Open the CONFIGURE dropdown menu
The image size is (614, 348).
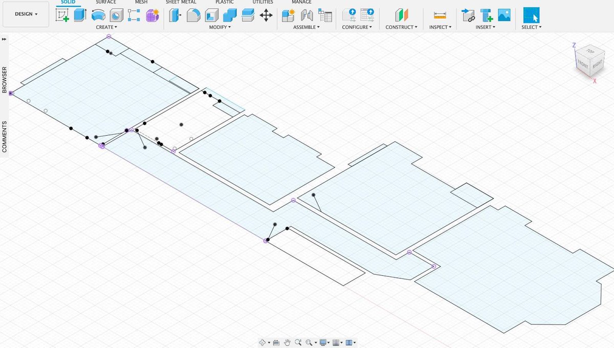(x=357, y=27)
